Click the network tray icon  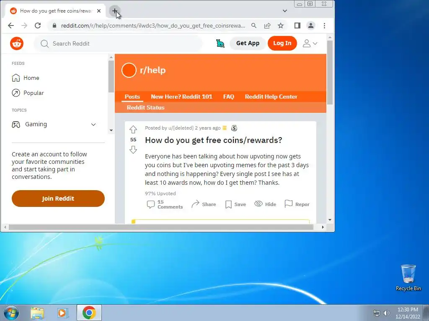[x=377, y=313]
